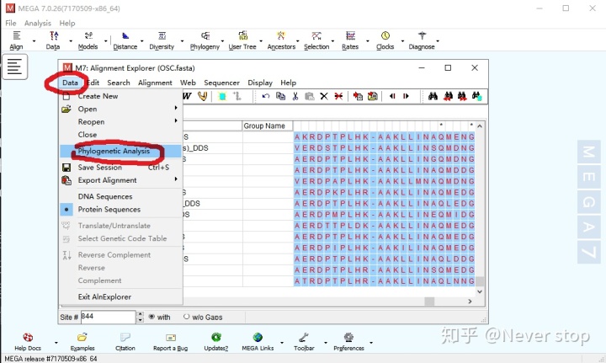Select the 'w/o Gaps' radio button
This screenshot has height=363, width=606.
click(187, 317)
